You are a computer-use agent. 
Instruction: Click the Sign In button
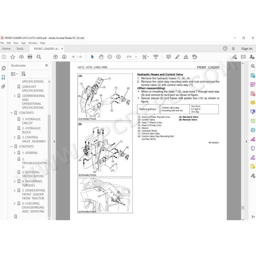point(247,49)
